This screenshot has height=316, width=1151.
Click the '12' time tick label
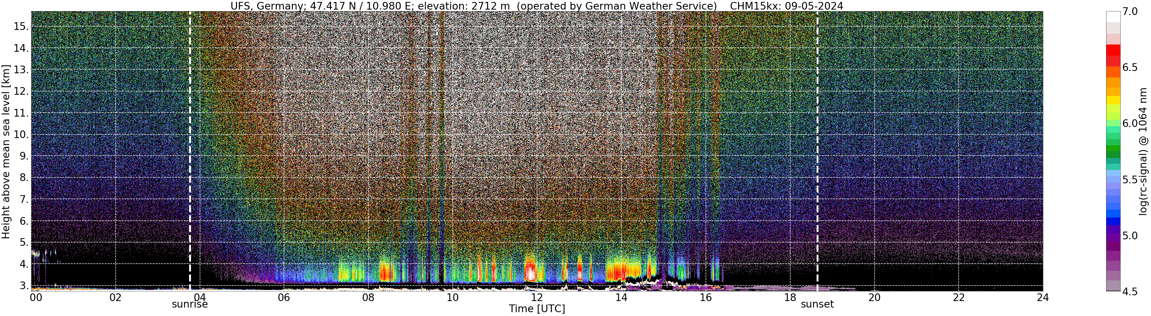tap(537, 298)
